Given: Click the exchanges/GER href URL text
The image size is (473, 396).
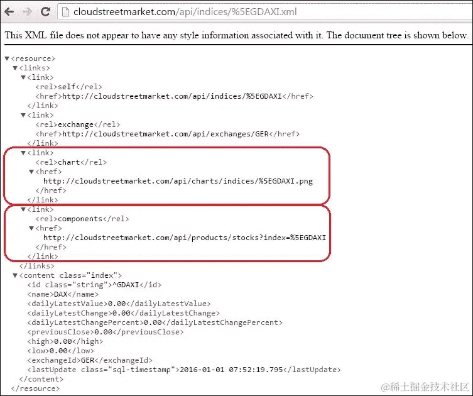Looking at the screenshot, I should [x=165, y=134].
